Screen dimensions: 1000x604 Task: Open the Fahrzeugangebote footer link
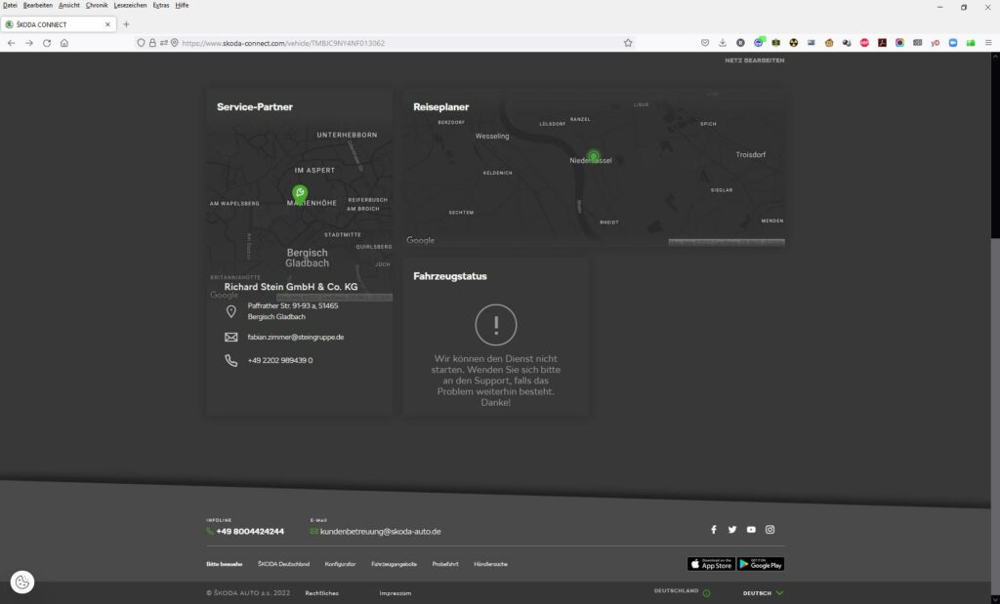tap(395, 564)
